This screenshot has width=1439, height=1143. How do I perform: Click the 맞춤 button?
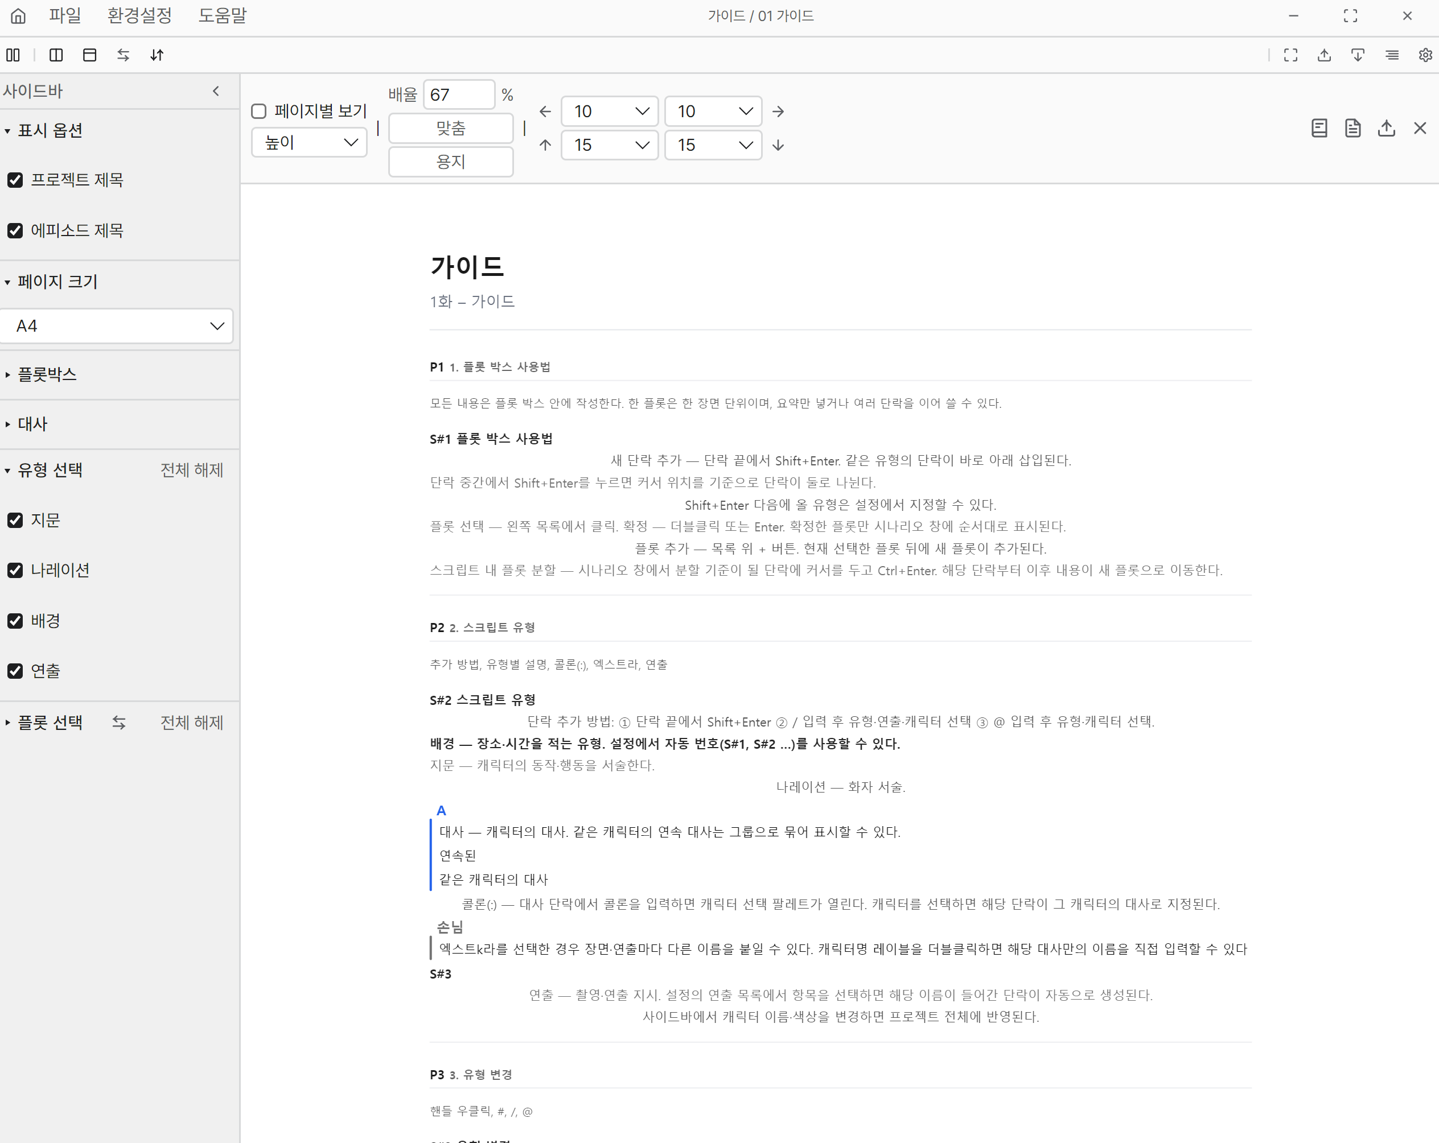[x=450, y=128]
